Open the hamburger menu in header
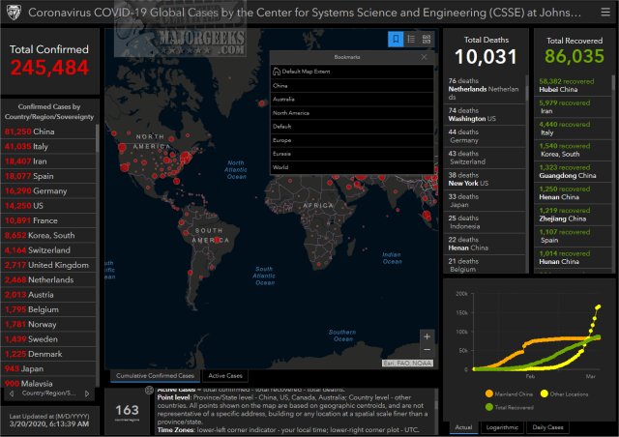 point(605,13)
